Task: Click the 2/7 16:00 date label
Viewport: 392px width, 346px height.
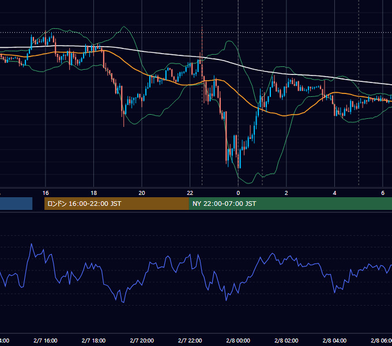Action: [46, 340]
